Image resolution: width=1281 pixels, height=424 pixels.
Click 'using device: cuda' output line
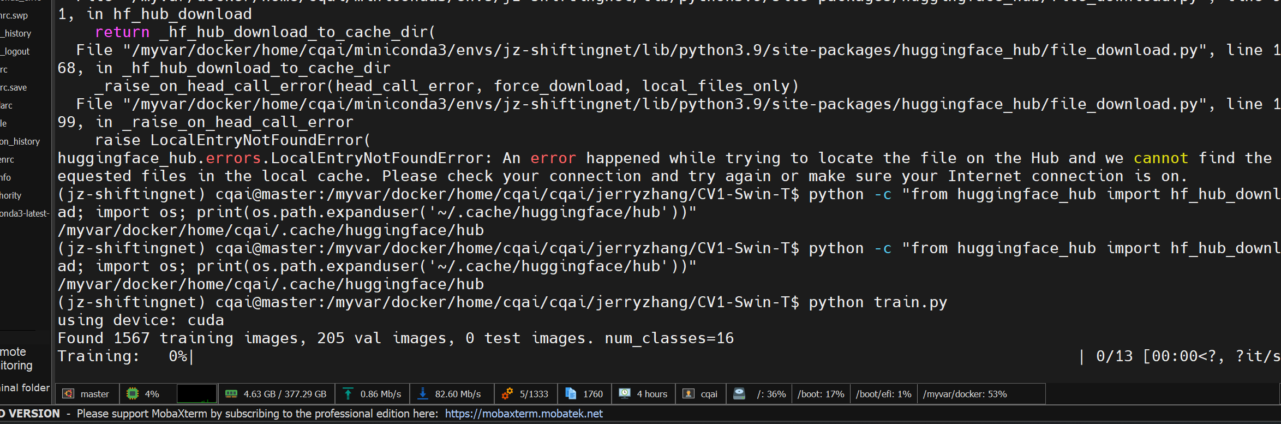(141, 320)
